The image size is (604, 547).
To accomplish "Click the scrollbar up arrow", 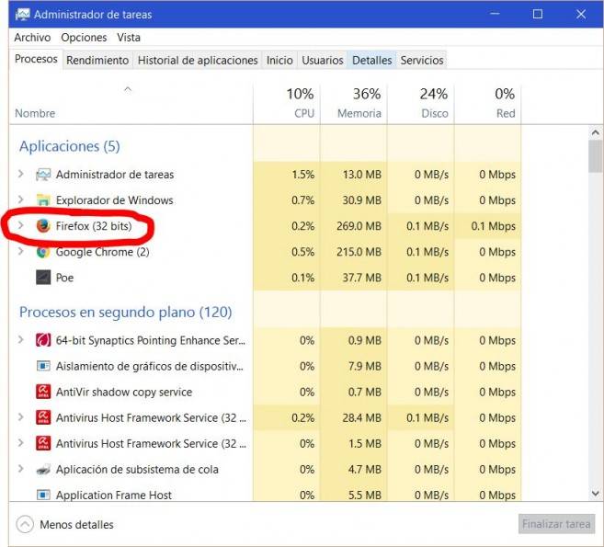I will tap(596, 133).
